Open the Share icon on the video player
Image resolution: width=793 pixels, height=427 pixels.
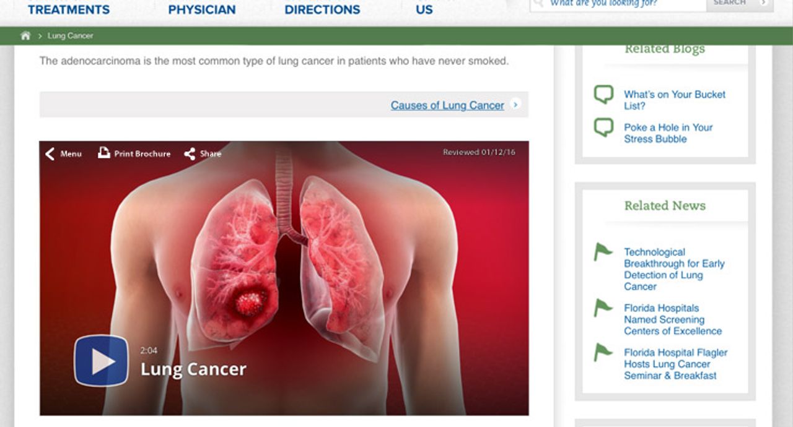coord(189,153)
